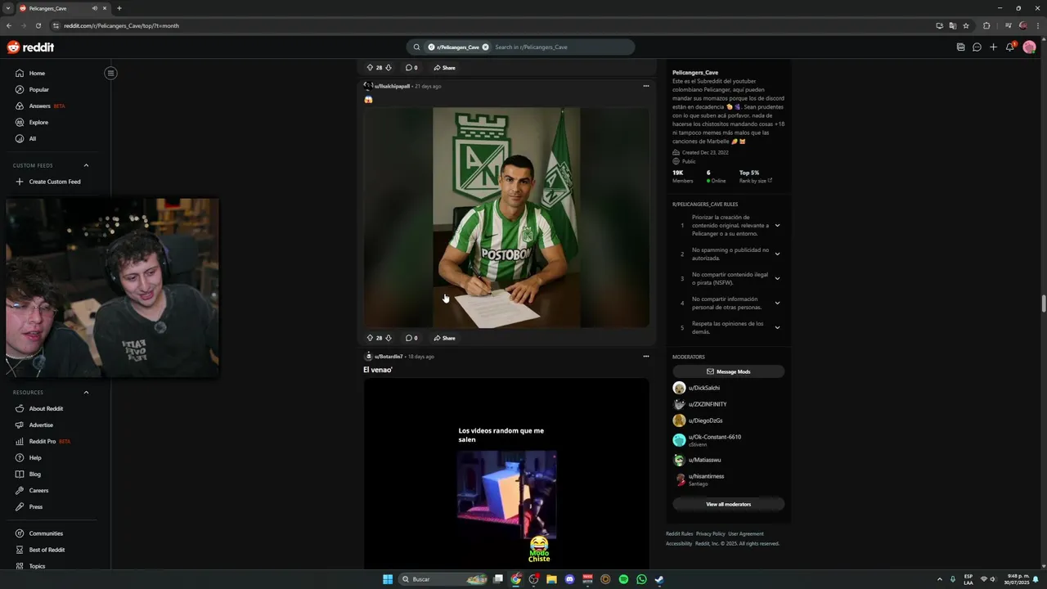Open moderator u/Matiasswu profile

704,460
